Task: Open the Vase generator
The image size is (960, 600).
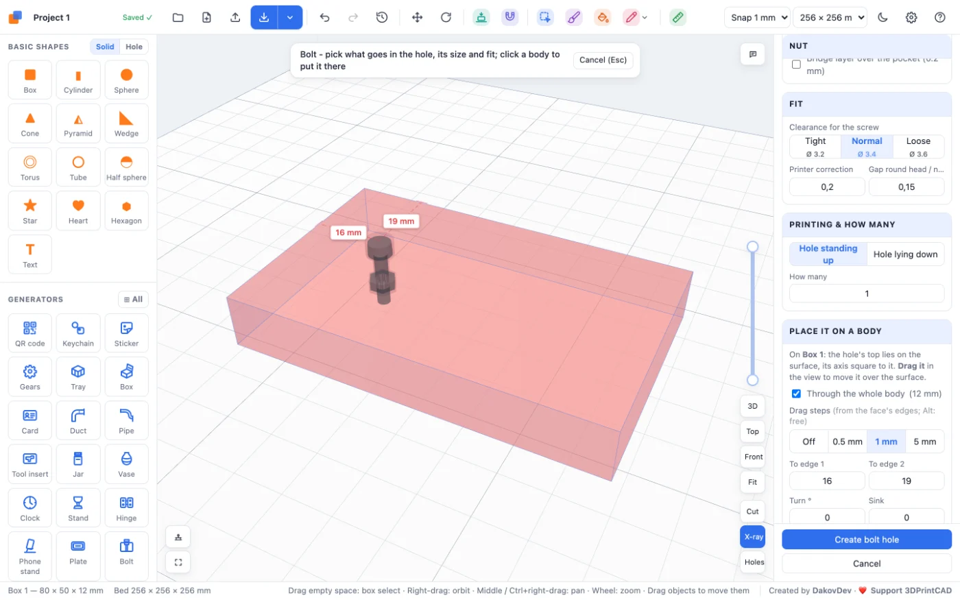Action: pyautogui.click(x=126, y=464)
